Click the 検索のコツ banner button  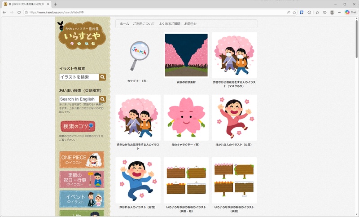(78, 126)
